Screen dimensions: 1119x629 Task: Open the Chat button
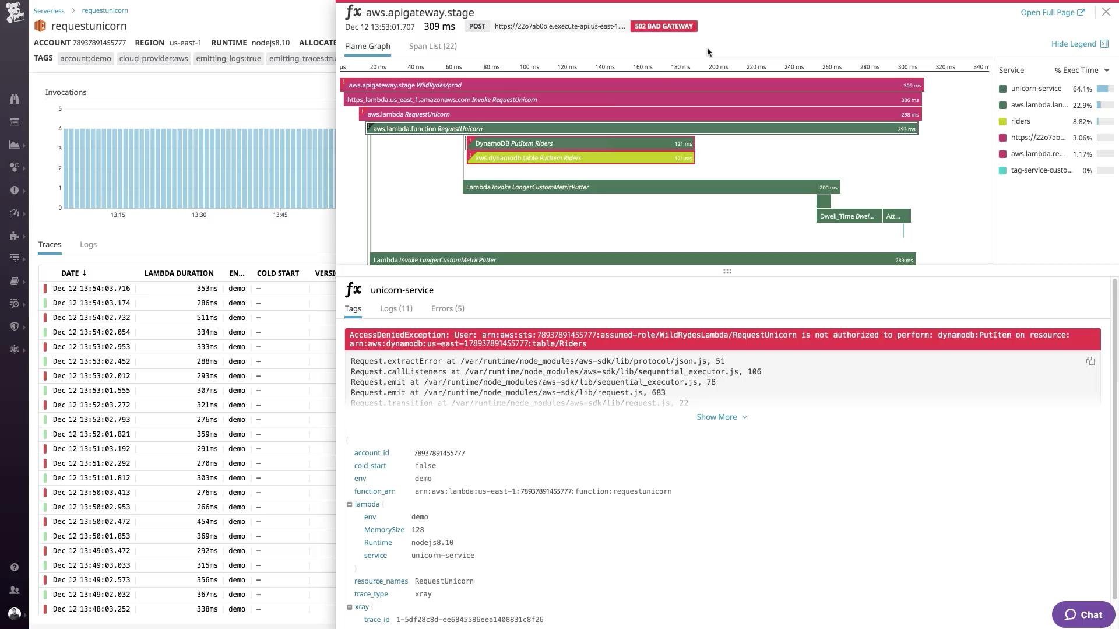pos(1083,614)
